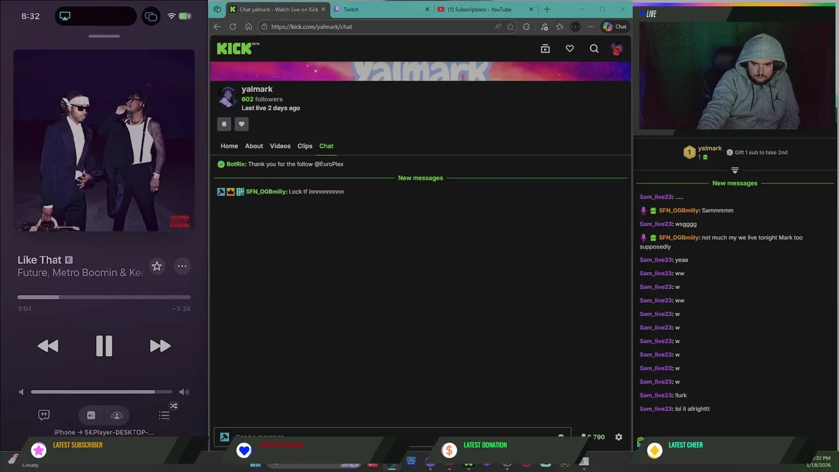The image size is (839, 472).
Task: Select the channel Chat tab
Action: click(326, 146)
